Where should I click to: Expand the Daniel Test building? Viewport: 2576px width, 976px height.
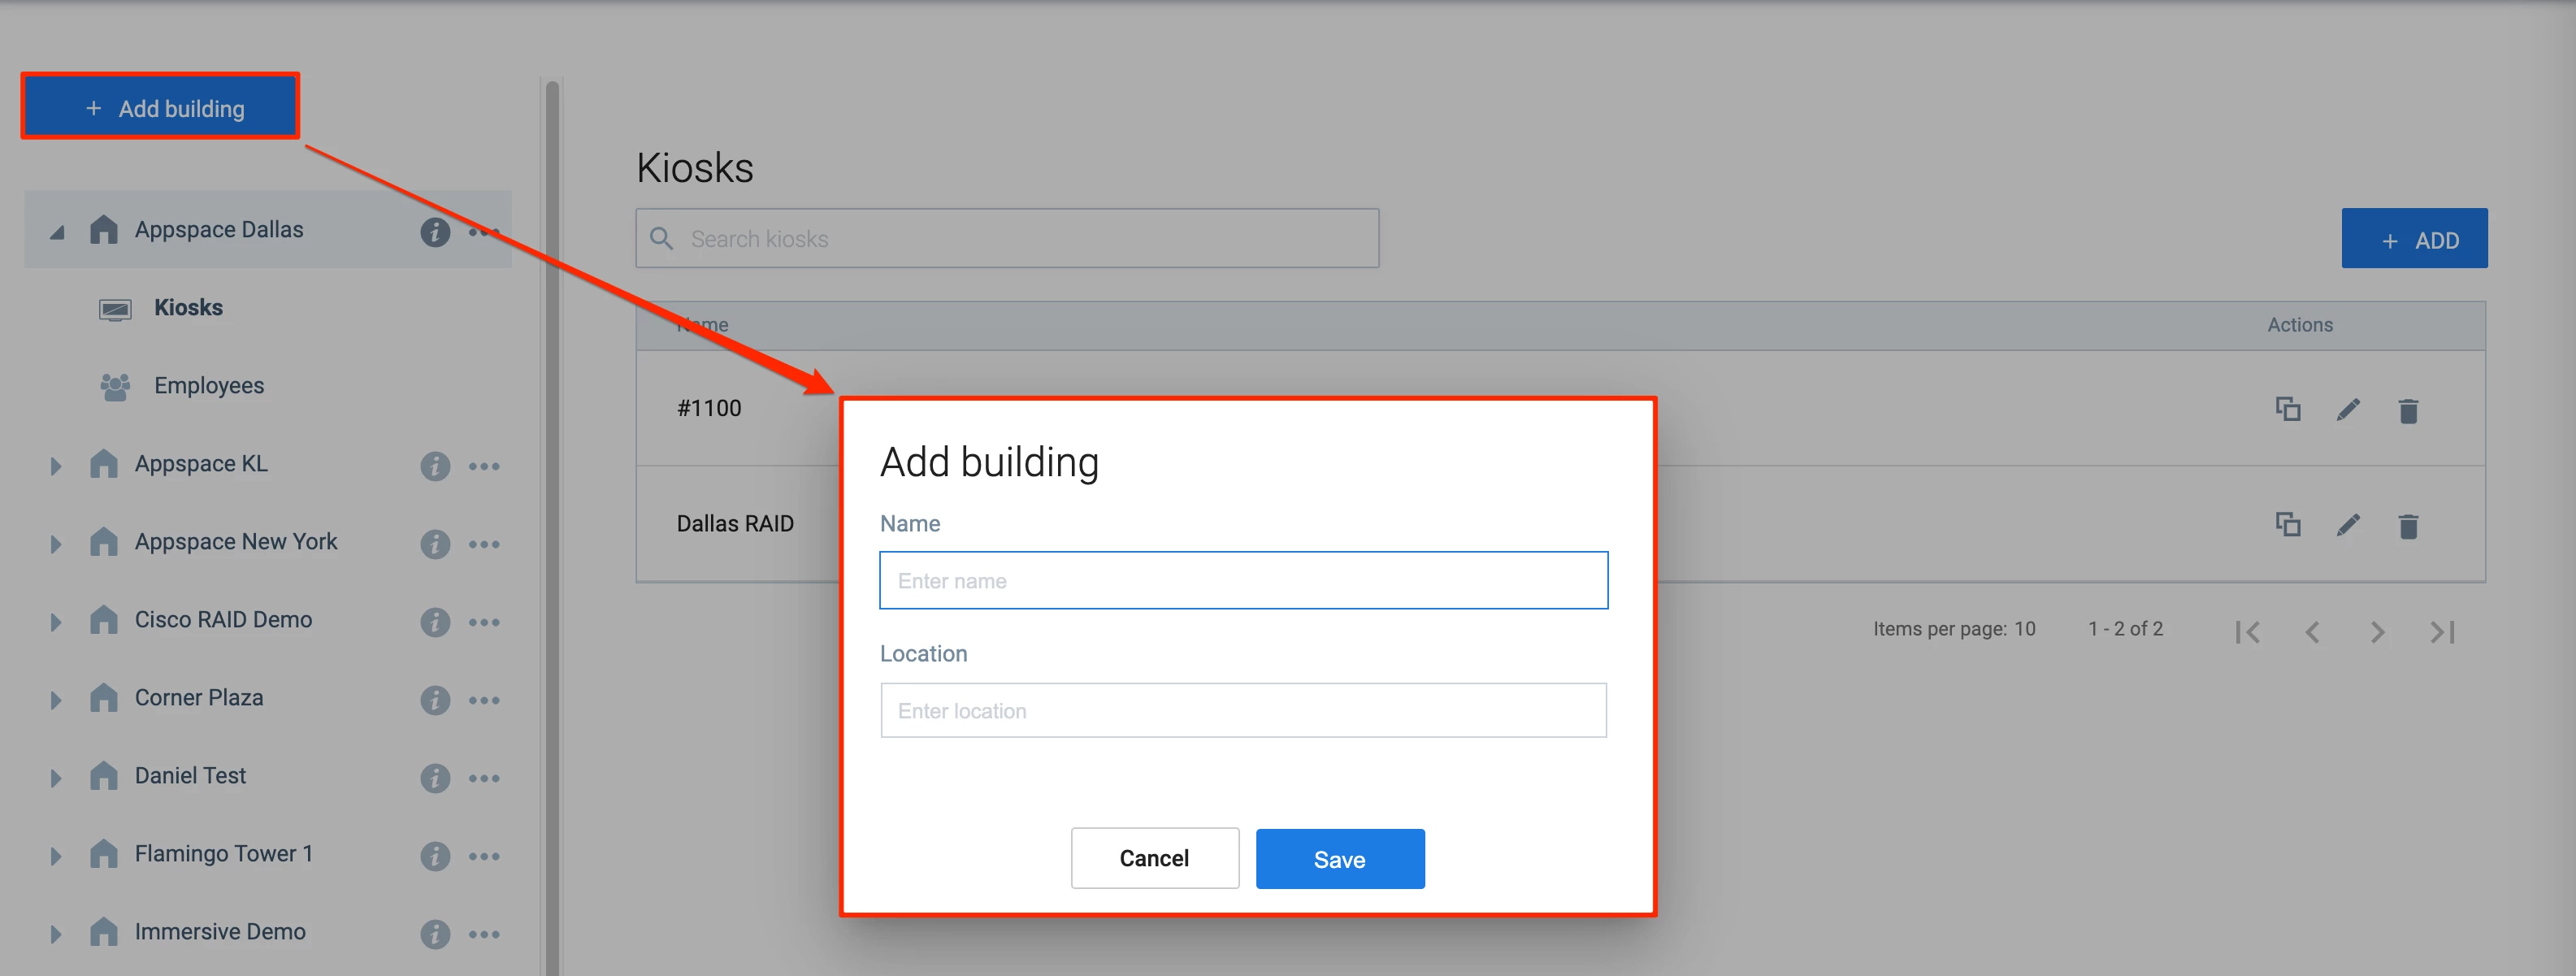pyautogui.click(x=56, y=778)
